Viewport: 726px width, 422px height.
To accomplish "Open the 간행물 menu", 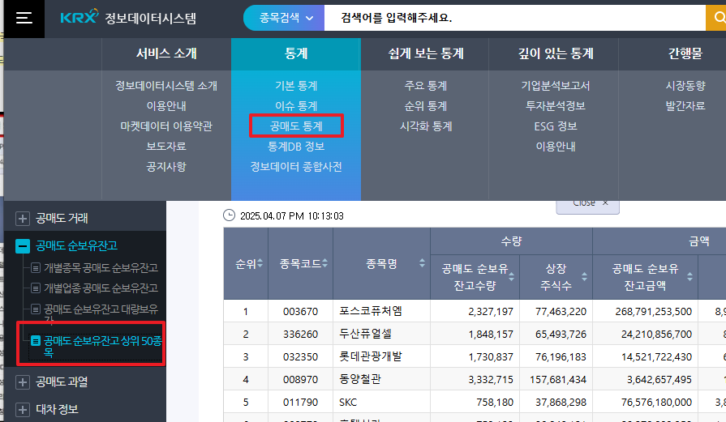I will (x=685, y=53).
